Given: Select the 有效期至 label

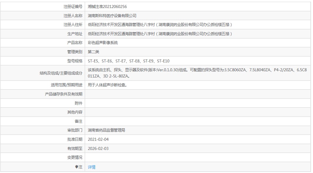Looking at the screenshot, I should point(75,148).
